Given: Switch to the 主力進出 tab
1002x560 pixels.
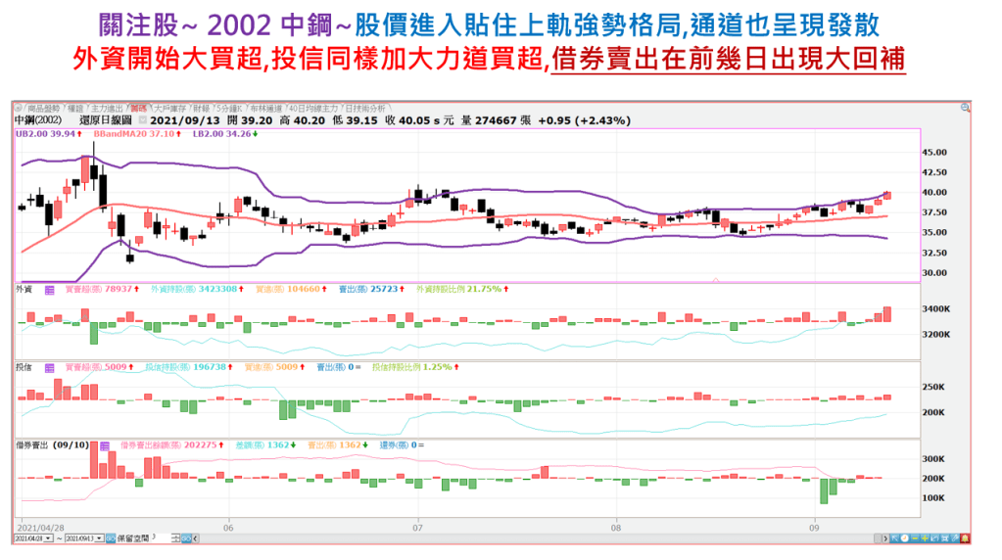Looking at the screenshot, I should point(107,107).
